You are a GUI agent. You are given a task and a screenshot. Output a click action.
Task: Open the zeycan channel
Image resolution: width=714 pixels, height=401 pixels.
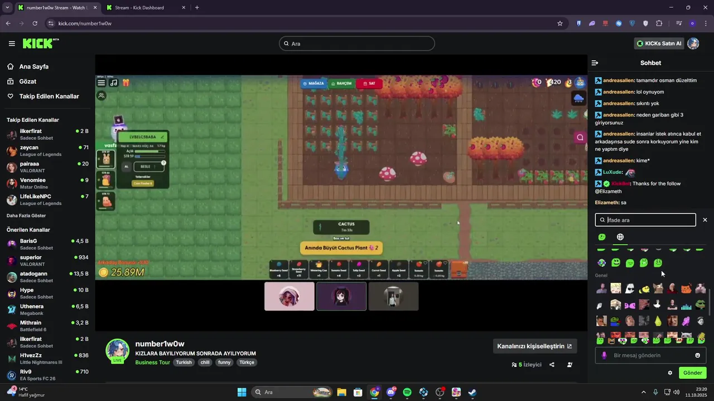coord(47,151)
